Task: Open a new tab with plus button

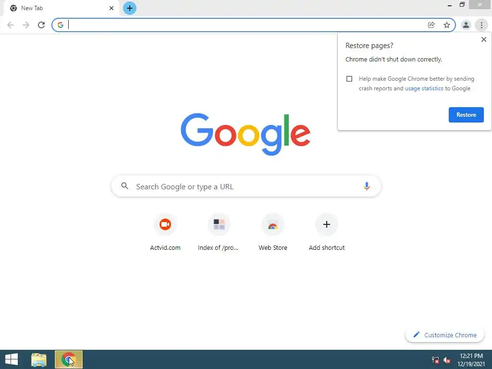Action: pos(130,8)
